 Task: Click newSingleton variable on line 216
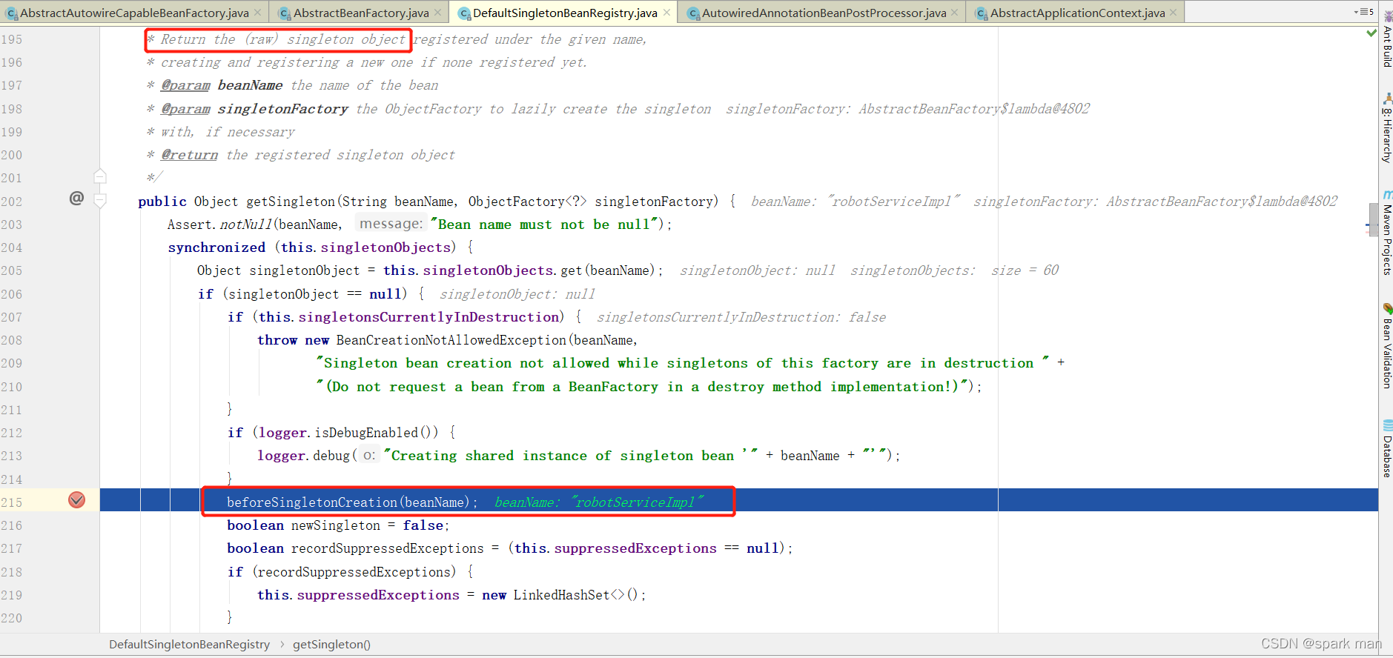(335, 525)
